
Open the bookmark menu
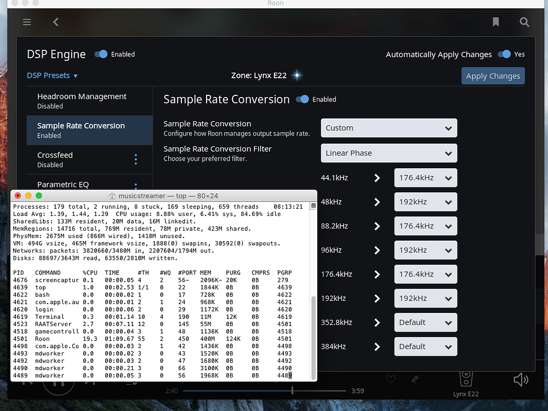point(495,22)
